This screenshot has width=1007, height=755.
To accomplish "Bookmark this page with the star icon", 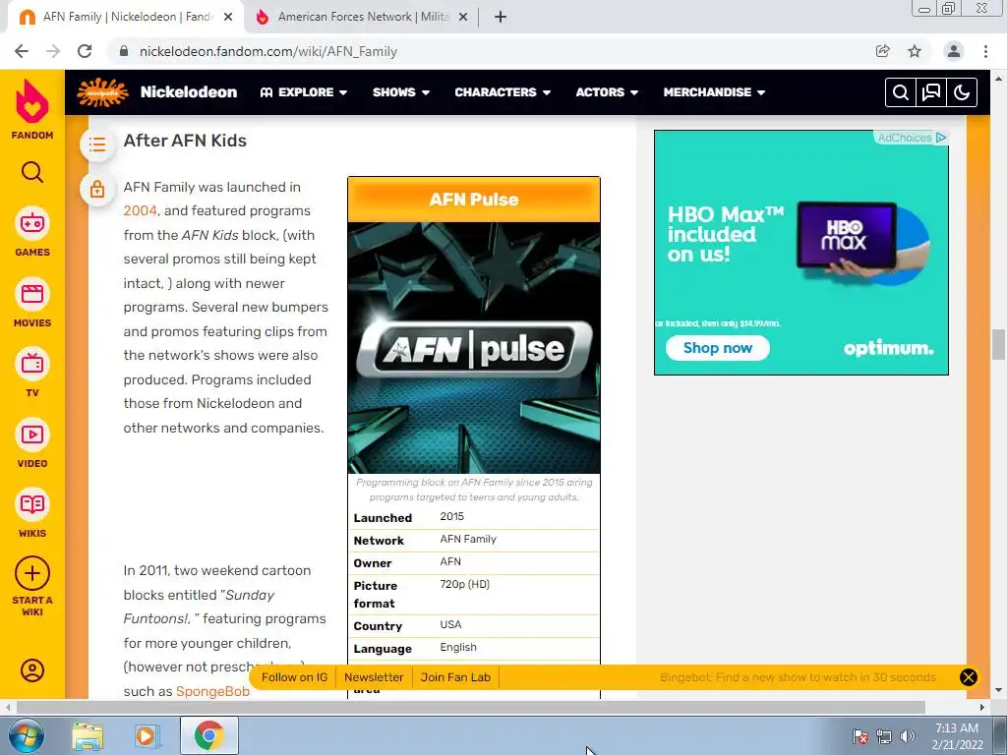I will pyautogui.click(x=915, y=51).
